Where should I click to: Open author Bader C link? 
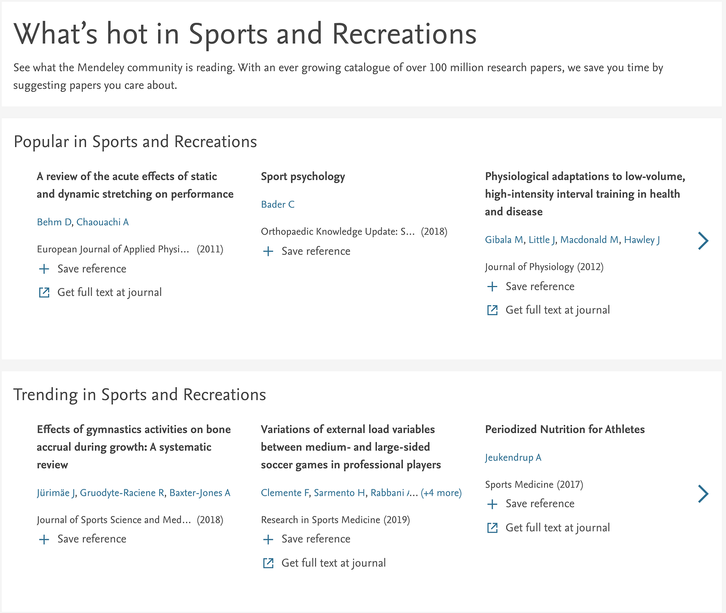277,205
